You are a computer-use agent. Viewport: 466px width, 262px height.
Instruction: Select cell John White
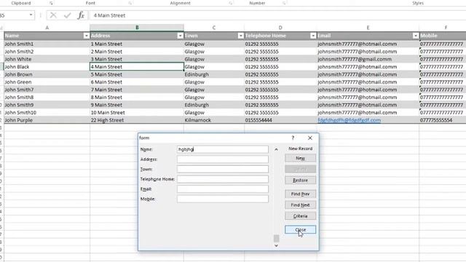tap(47, 59)
